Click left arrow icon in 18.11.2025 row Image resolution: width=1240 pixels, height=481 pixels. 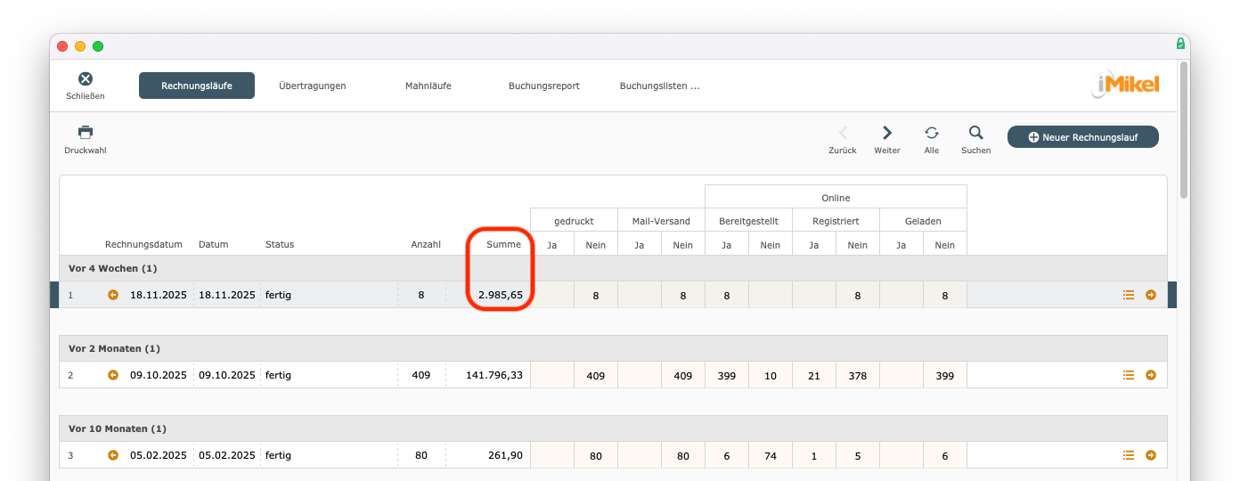(113, 295)
